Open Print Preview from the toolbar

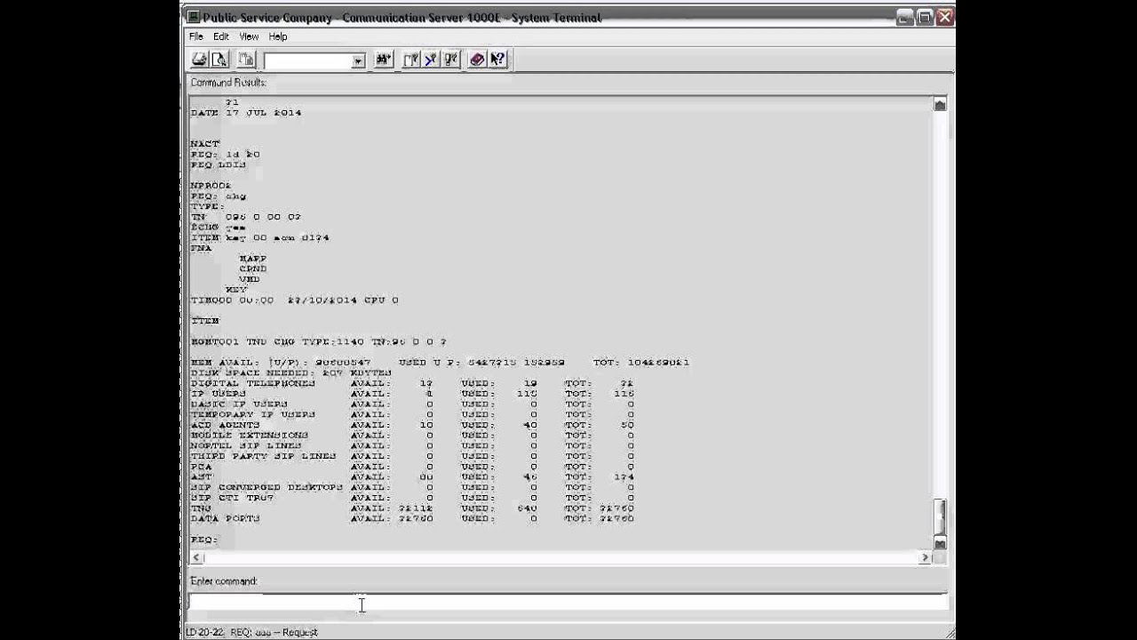coord(219,60)
